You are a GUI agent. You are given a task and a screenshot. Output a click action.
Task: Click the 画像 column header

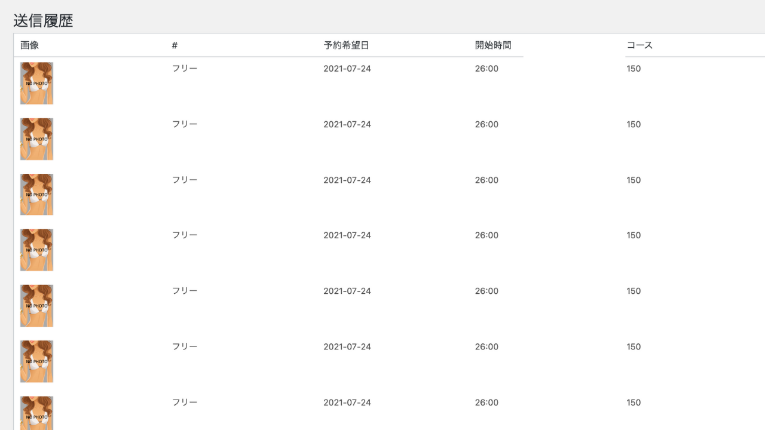[x=30, y=45]
